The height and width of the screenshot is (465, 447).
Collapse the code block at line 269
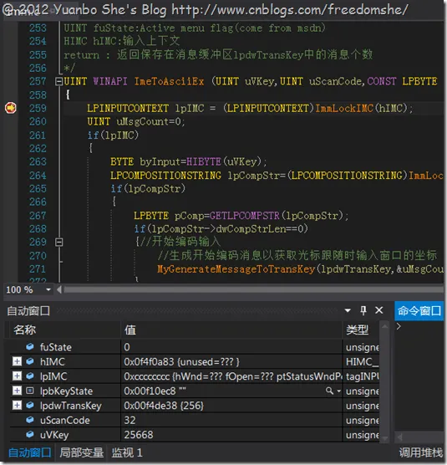point(59,243)
